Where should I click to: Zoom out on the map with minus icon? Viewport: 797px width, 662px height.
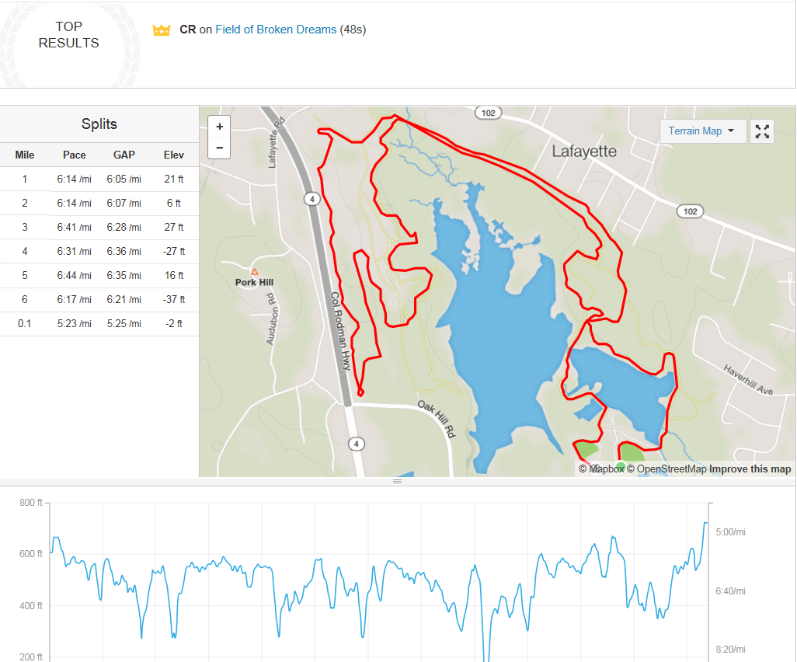[219, 146]
